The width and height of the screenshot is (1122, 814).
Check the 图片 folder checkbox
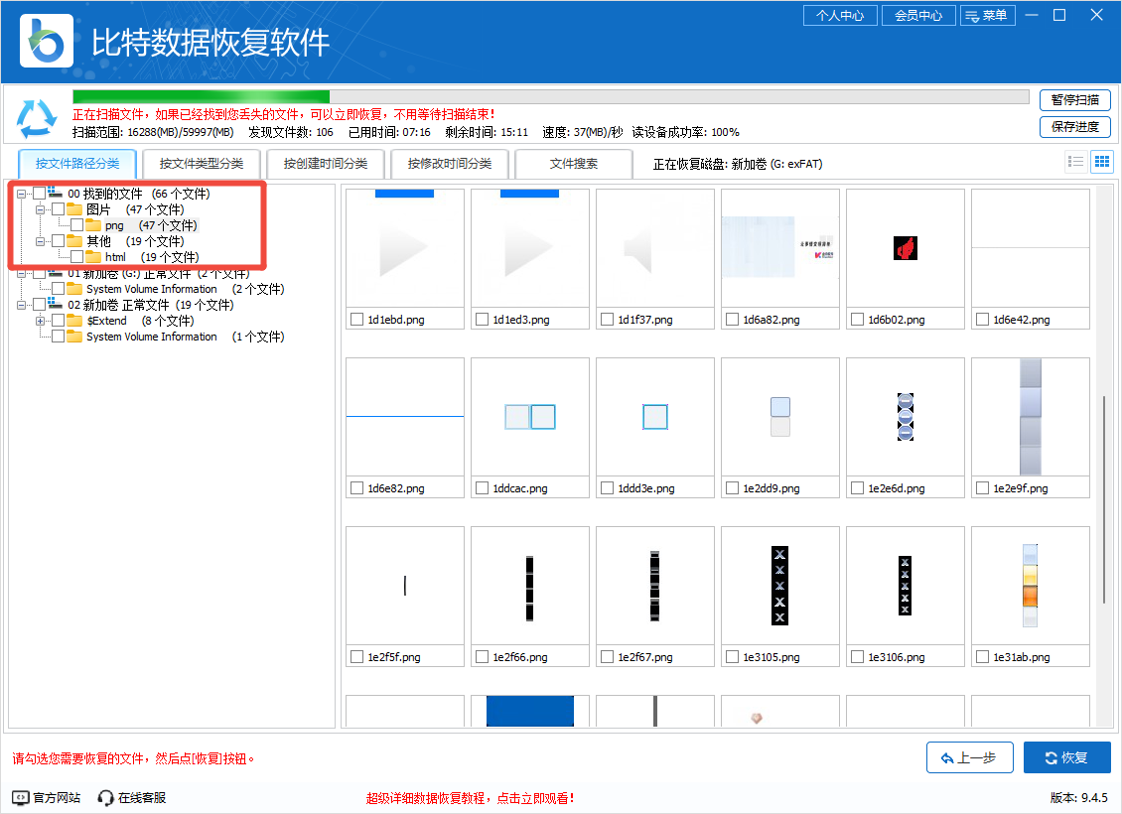pos(57,209)
